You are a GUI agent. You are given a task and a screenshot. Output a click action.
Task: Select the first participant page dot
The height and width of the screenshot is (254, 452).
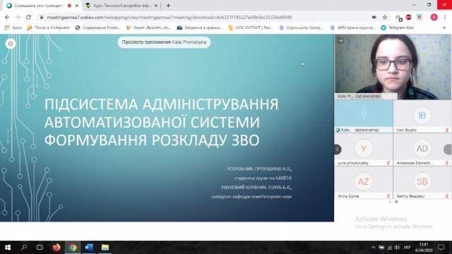(x=390, y=202)
